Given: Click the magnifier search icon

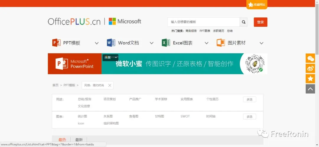Looking at the screenshot, I should click(243, 22).
